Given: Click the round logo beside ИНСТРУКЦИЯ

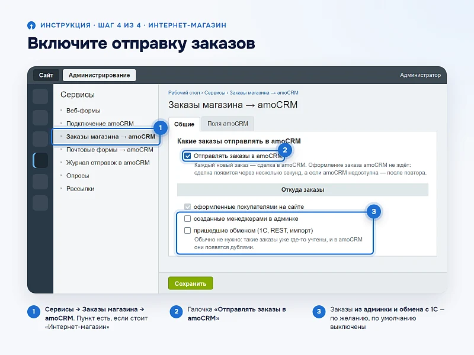Looking at the screenshot, I should (31, 25).
